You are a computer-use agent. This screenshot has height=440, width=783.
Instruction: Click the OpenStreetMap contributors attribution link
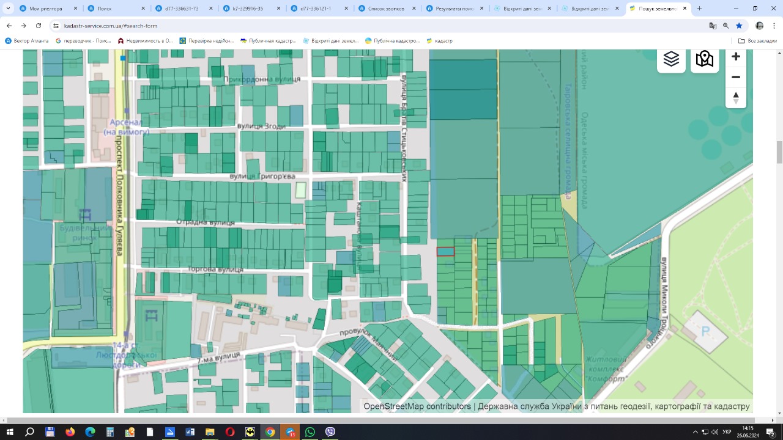click(x=417, y=406)
